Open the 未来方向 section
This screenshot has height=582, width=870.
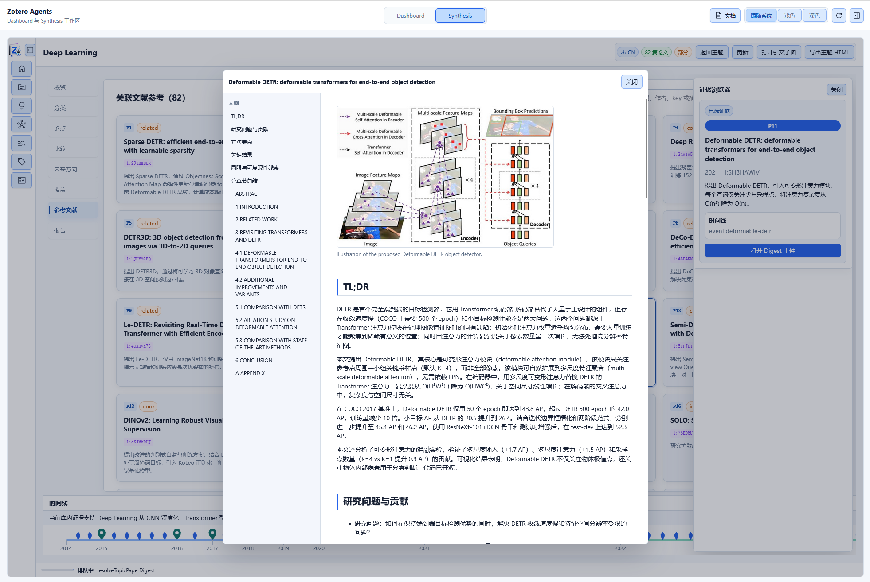pos(73,169)
